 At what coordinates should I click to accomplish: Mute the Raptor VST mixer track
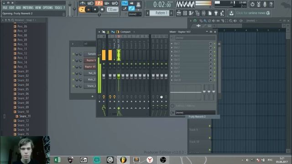tap(119, 64)
